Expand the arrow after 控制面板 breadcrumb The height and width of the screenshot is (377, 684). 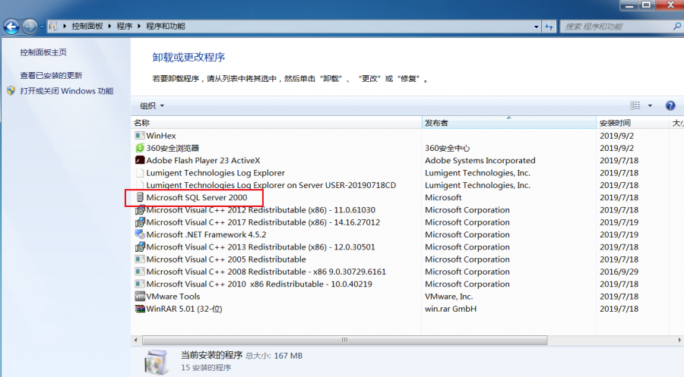[109, 26]
